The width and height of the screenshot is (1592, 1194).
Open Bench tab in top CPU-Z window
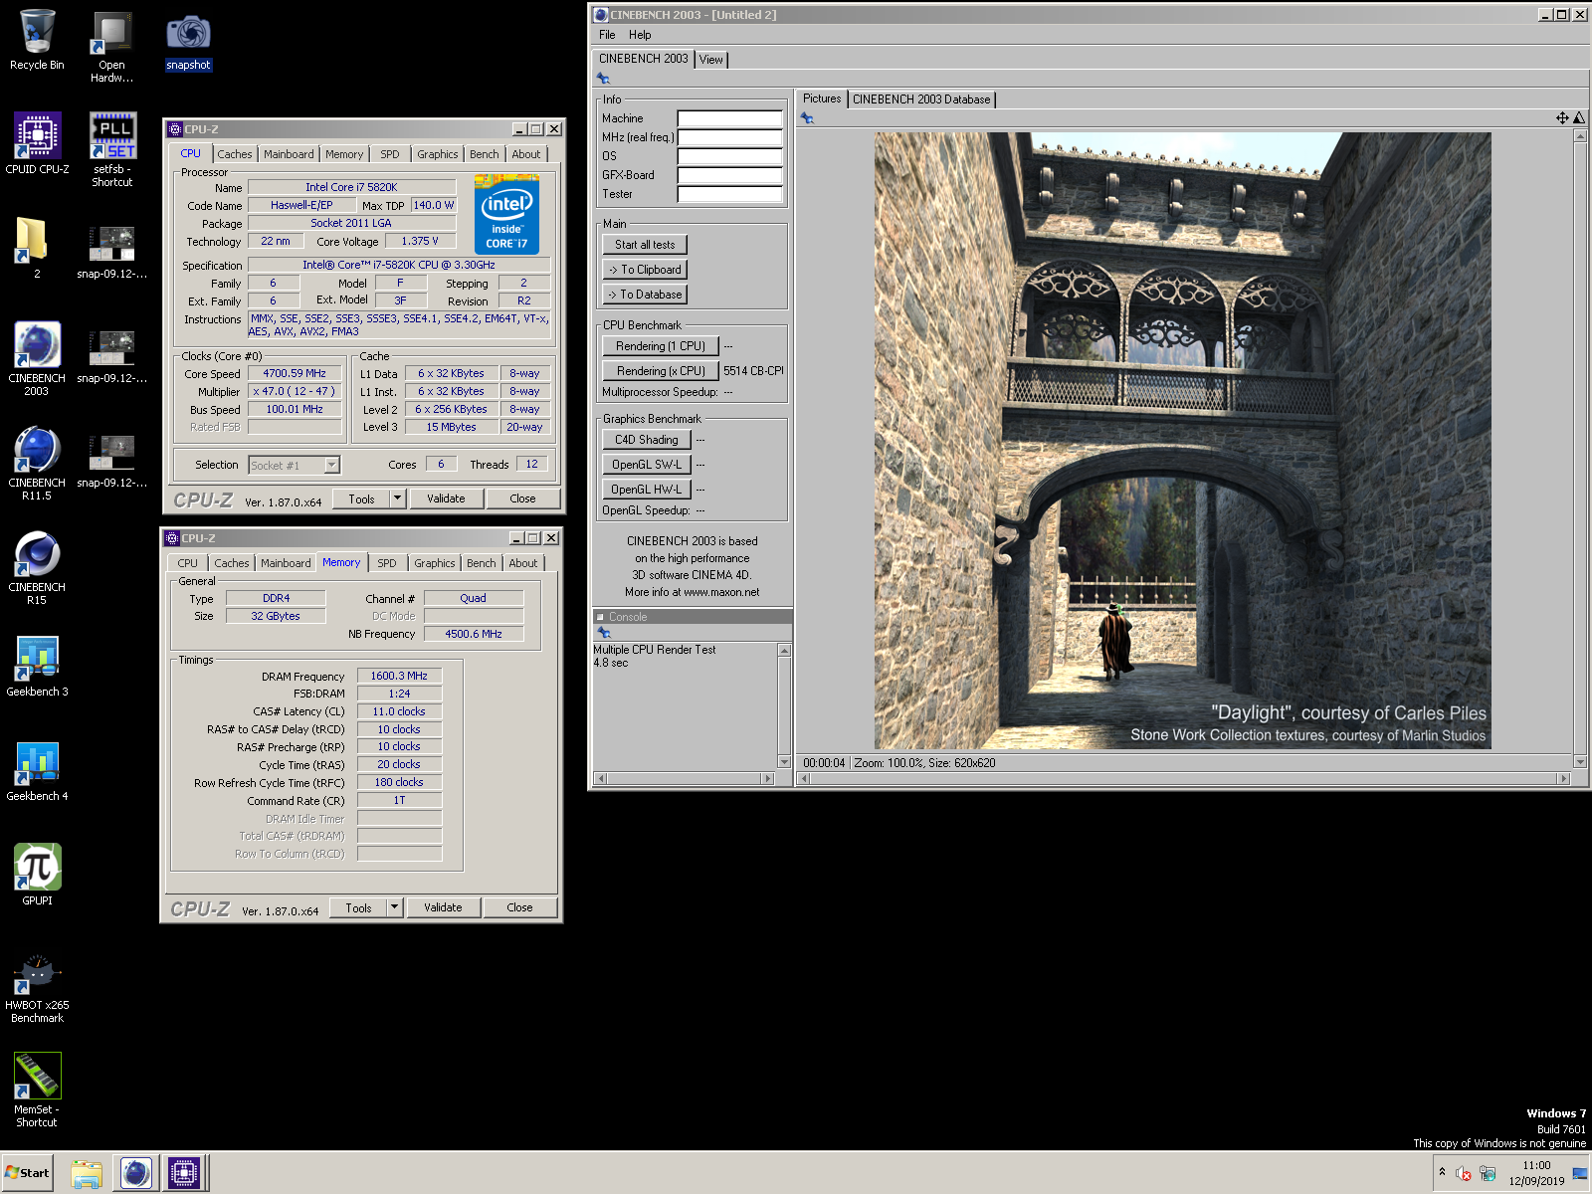coord(485,154)
